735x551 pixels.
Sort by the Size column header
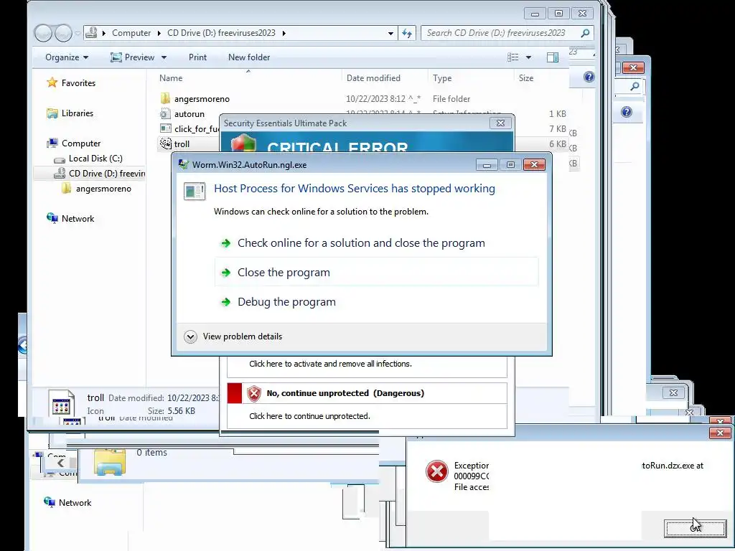526,78
